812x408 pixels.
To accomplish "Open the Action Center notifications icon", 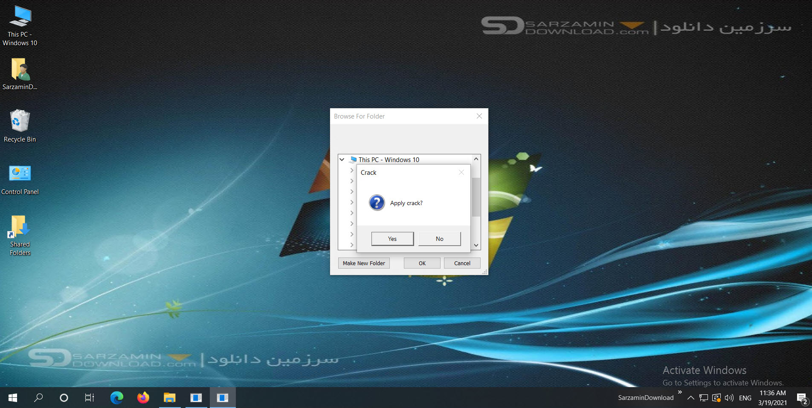I will click(802, 398).
